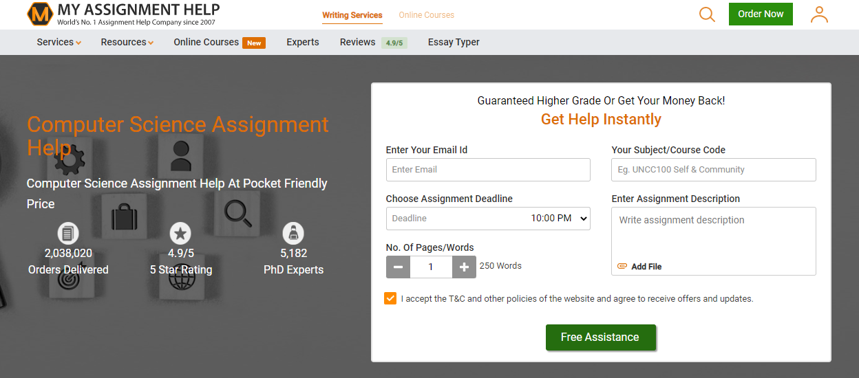Click the 5 Star Rating star icon
859x378 pixels.
(x=180, y=234)
